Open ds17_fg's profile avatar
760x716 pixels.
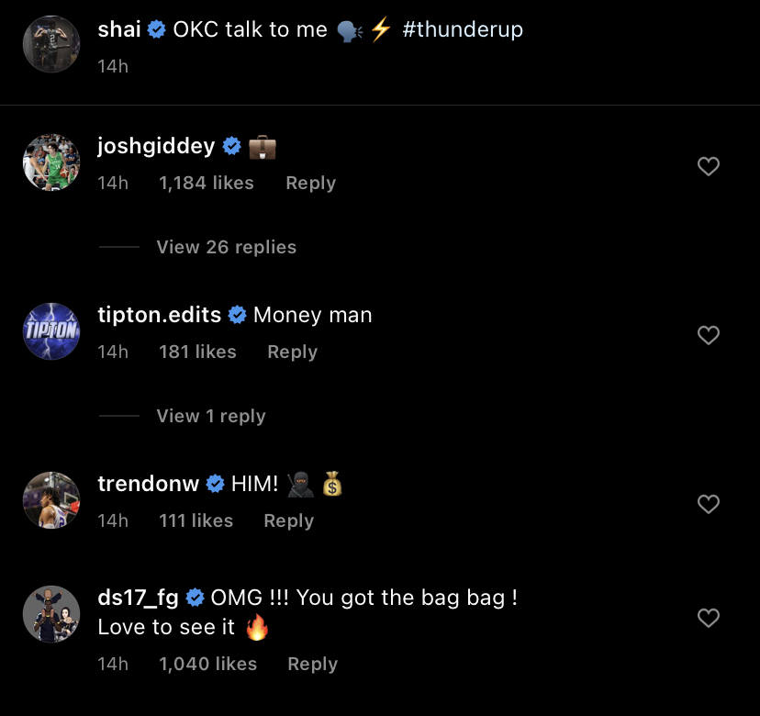pyautogui.click(x=51, y=614)
